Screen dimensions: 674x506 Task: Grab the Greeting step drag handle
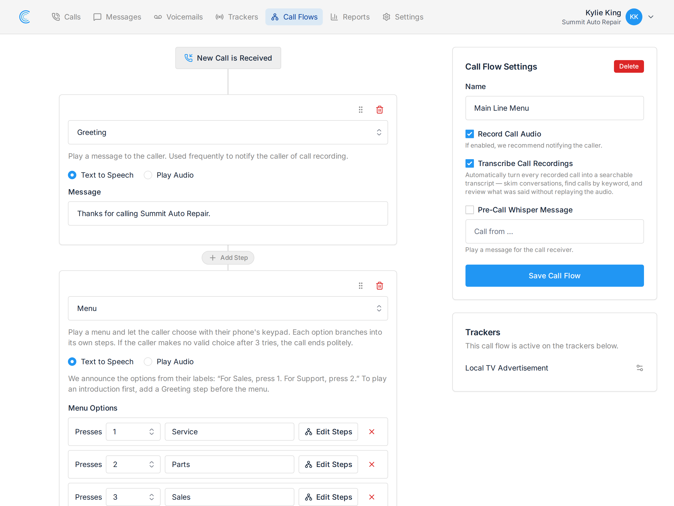360,109
